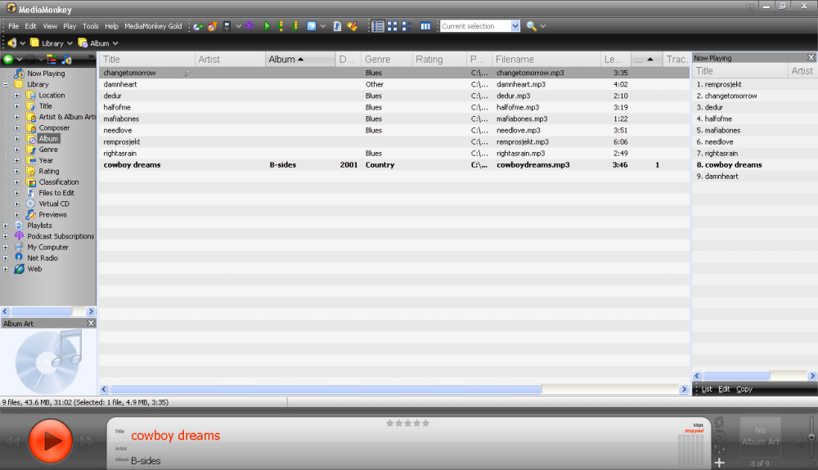The image size is (818, 470).
Task: Open the Current selection search combo box
Action: click(x=480, y=26)
